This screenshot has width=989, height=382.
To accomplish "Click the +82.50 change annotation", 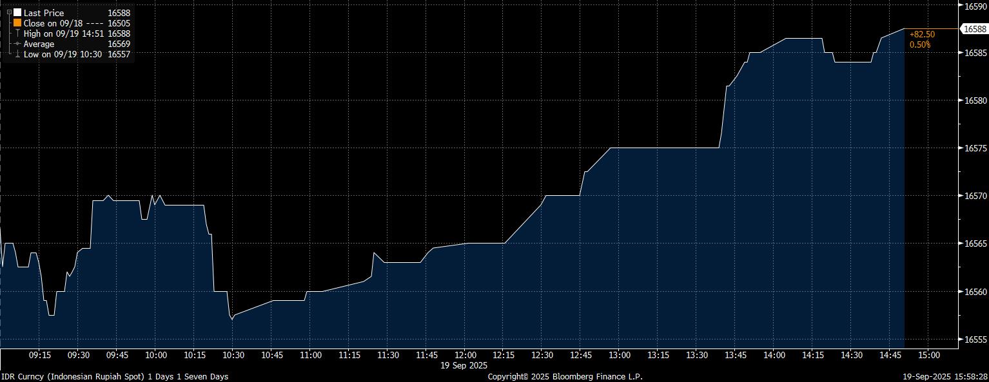I will tap(922, 34).
